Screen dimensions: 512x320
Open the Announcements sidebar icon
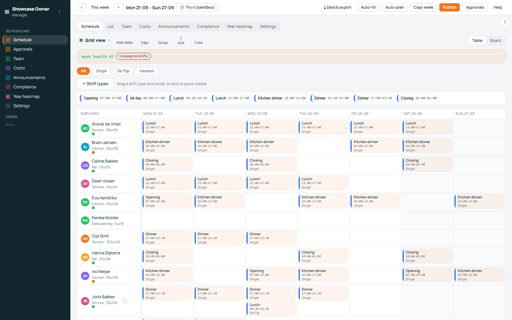[x=8, y=78]
